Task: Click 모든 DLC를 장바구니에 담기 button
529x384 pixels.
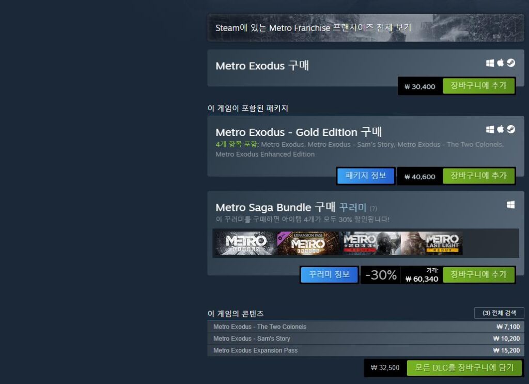Action: pos(464,368)
